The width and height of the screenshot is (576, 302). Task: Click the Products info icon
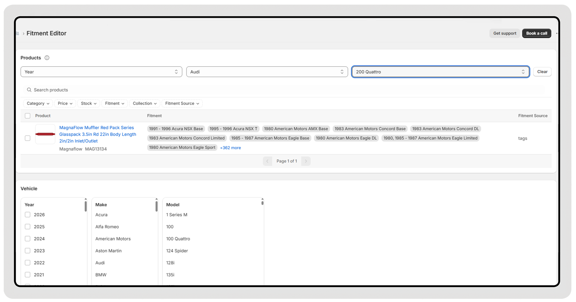[x=47, y=58]
